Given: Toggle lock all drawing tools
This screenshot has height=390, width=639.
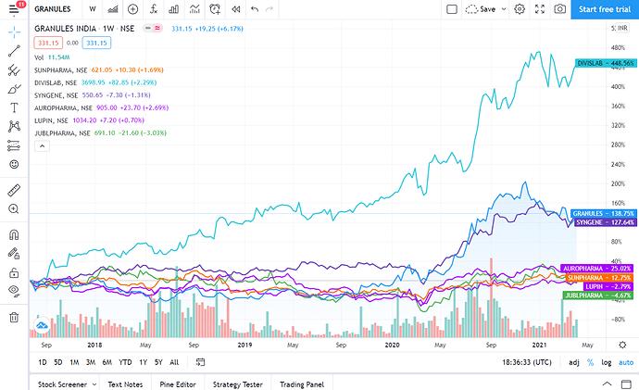Looking at the screenshot, I should click(x=14, y=272).
